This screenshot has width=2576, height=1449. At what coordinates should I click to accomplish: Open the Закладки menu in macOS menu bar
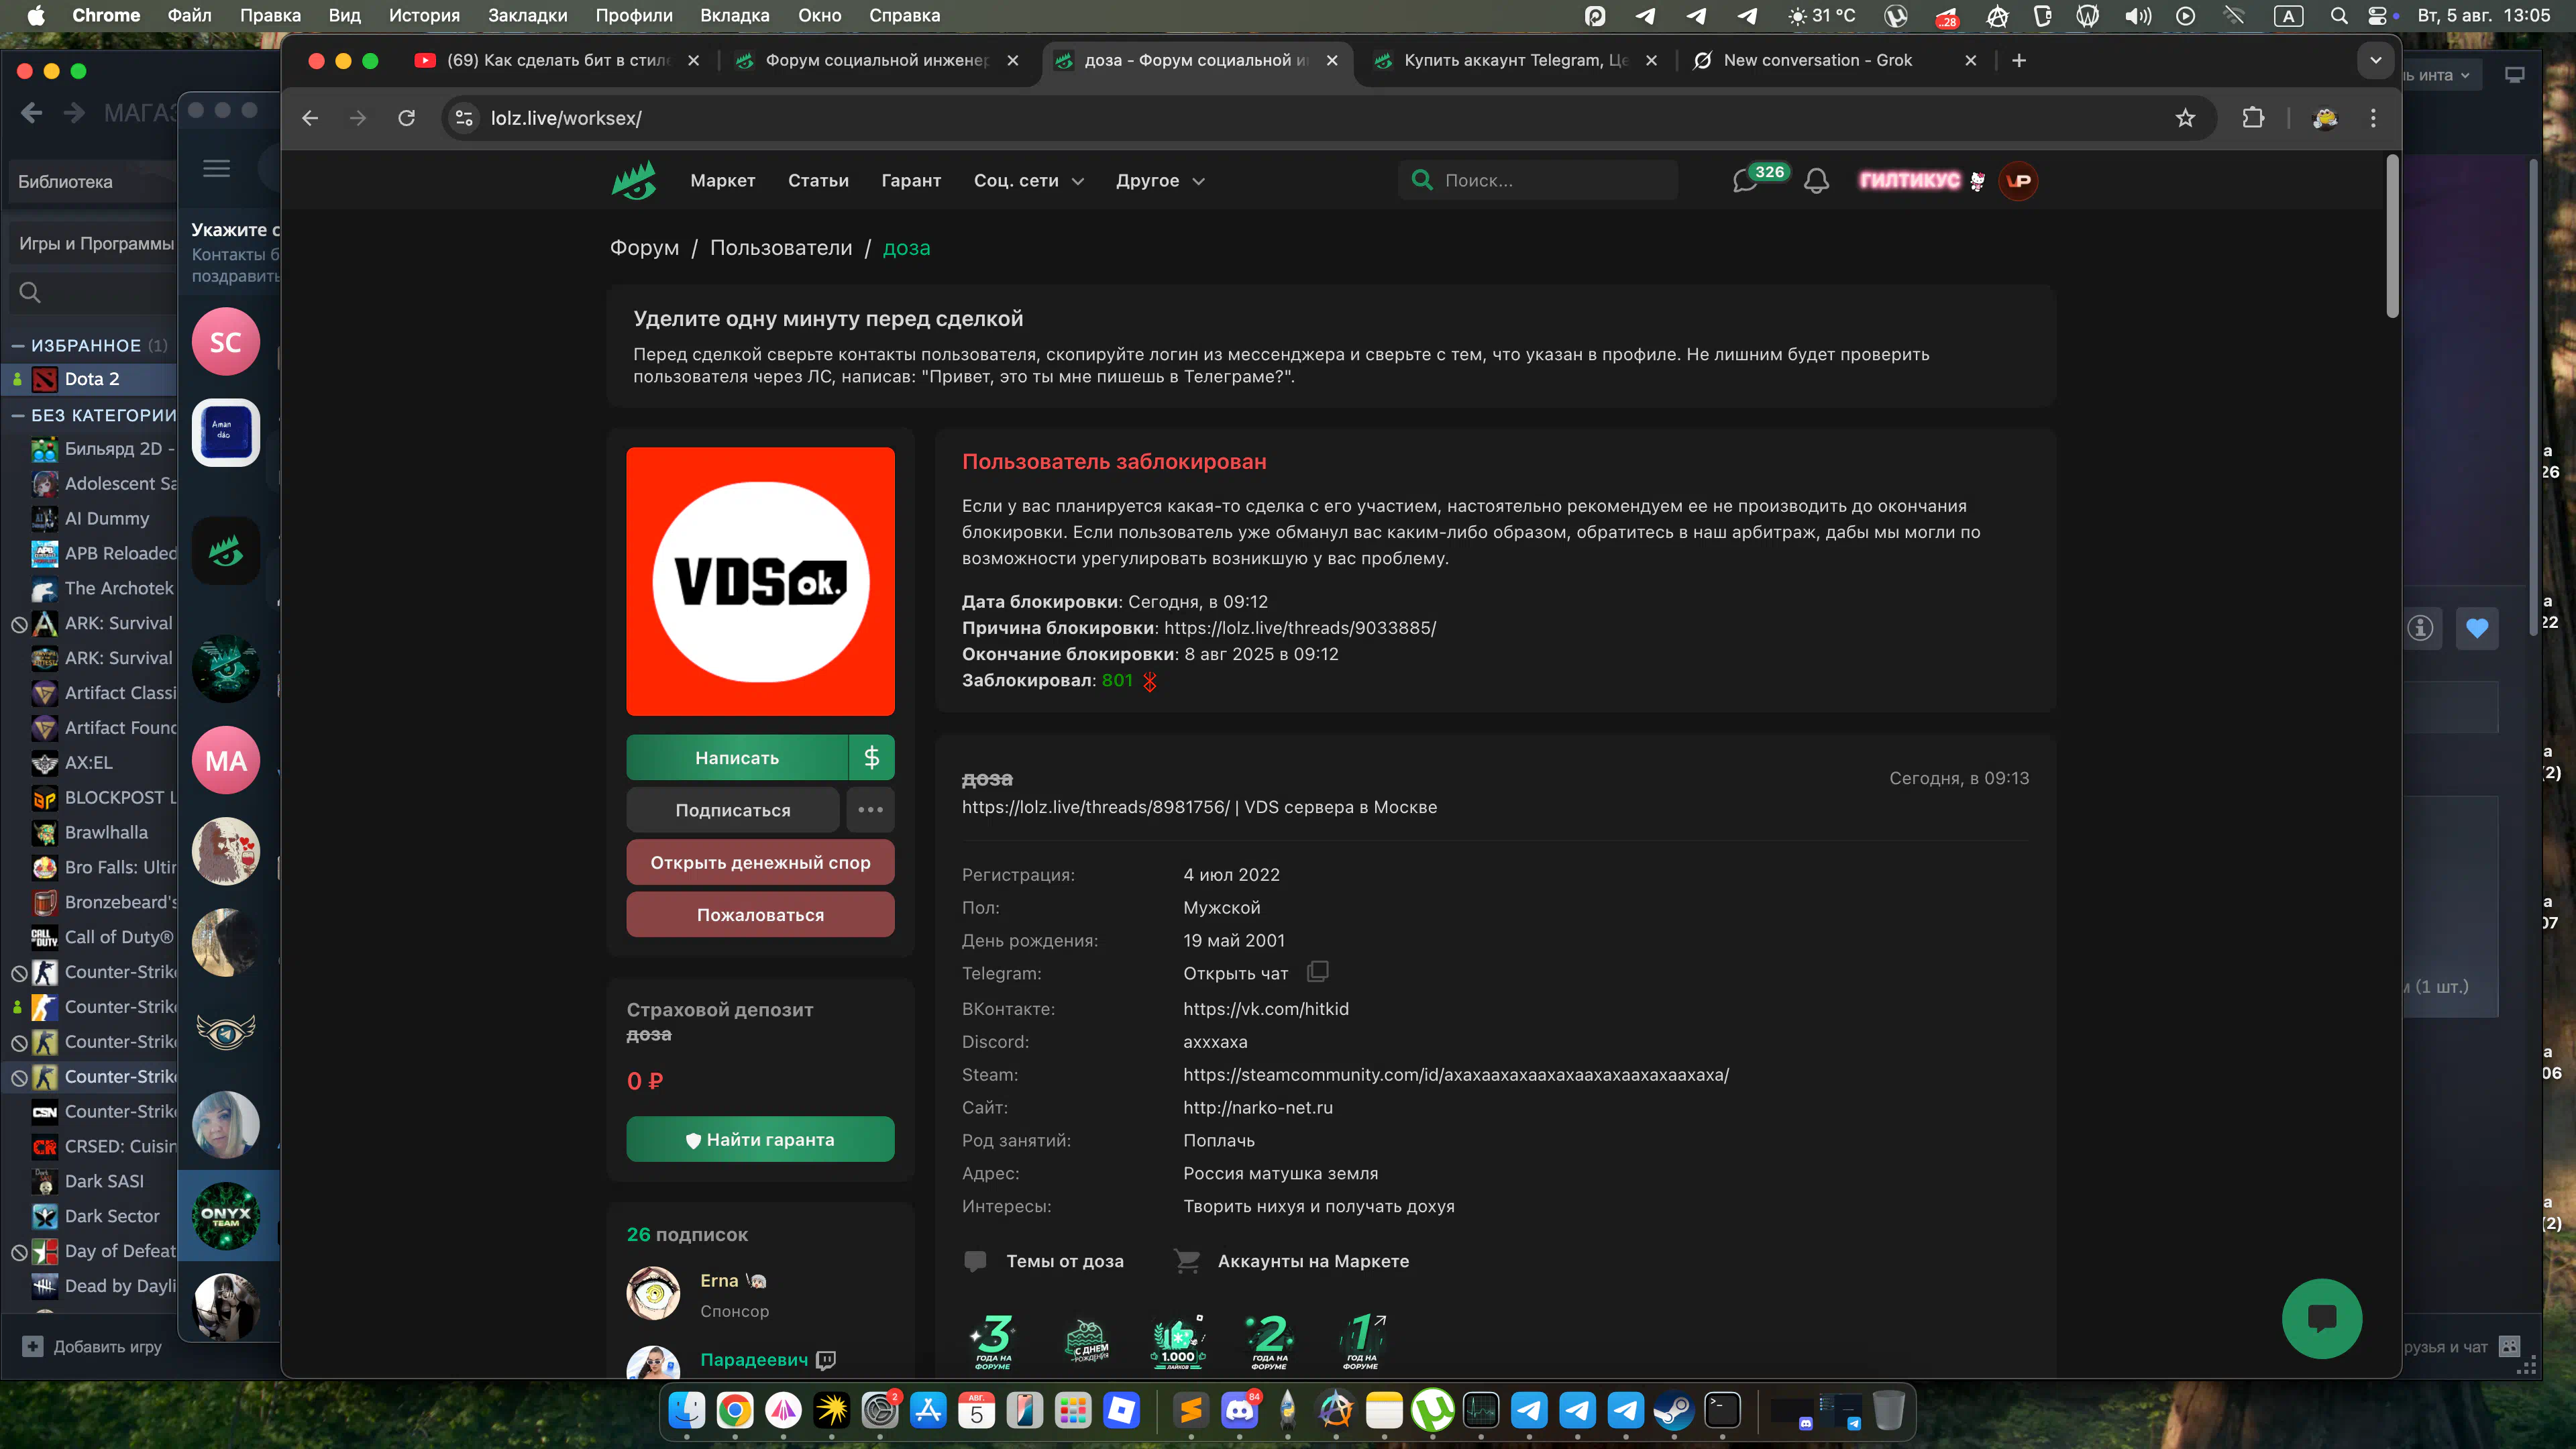point(527,15)
